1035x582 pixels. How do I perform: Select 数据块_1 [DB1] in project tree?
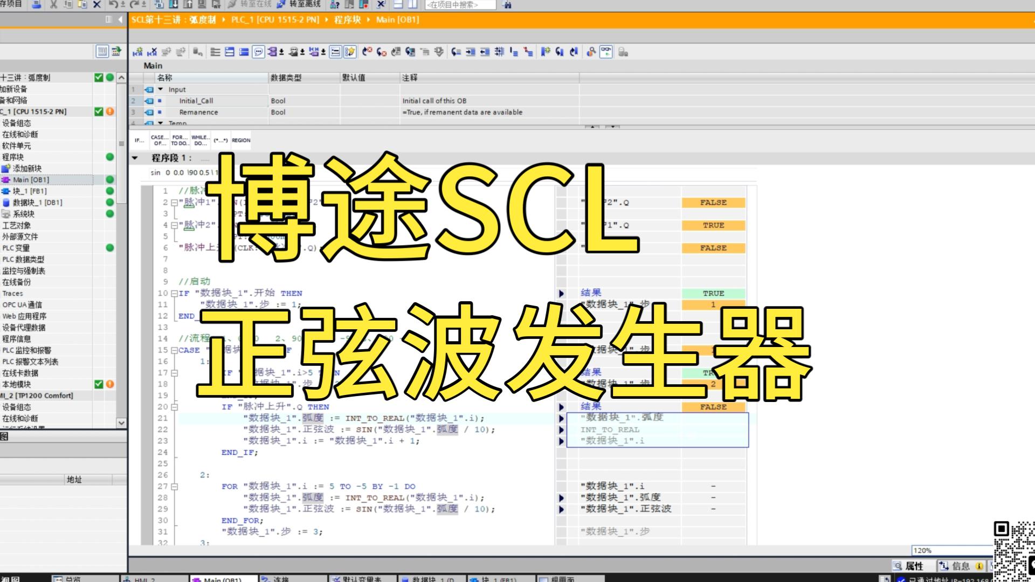point(38,203)
